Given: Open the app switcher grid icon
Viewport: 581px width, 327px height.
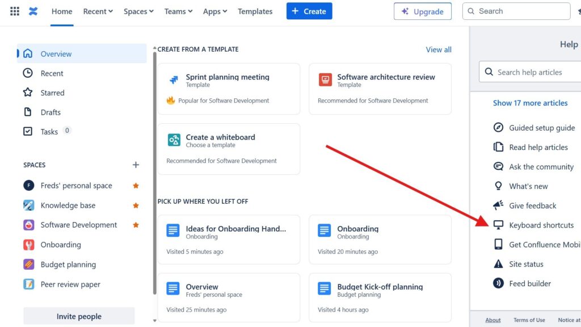Looking at the screenshot, I should click(x=14, y=11).
